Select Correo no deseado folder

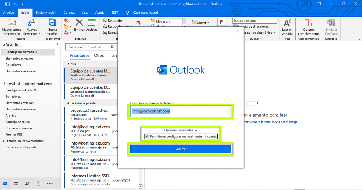(19, 128)
